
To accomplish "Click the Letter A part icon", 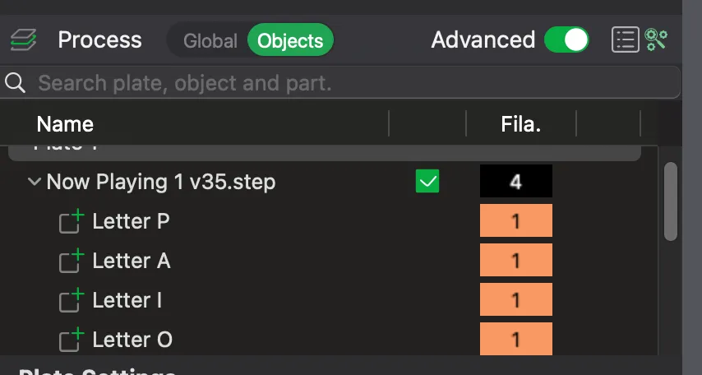I will pos(72,262).
